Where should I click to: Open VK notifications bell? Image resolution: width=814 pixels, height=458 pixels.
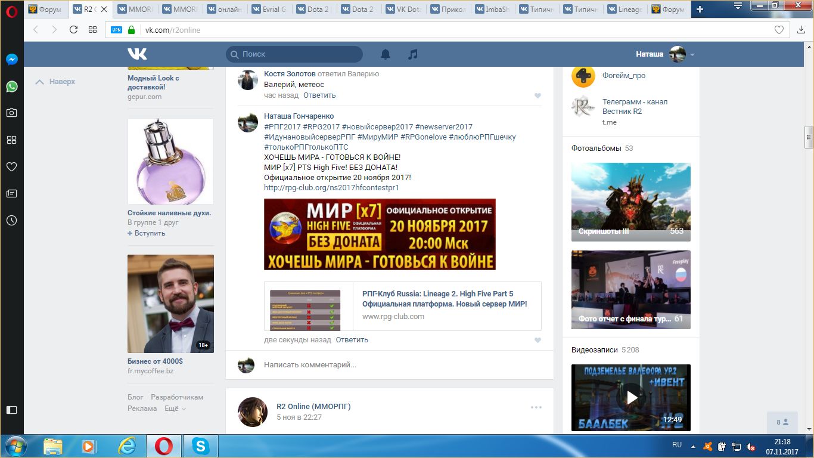(386, 54)
